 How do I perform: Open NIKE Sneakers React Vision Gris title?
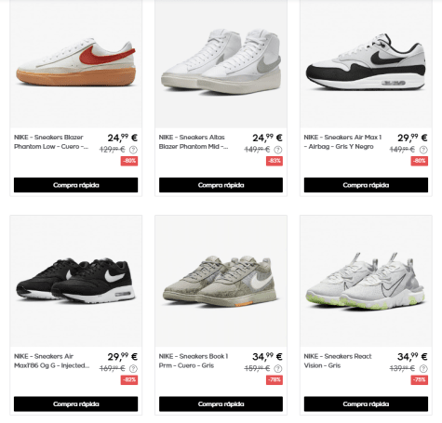(338, 361)
